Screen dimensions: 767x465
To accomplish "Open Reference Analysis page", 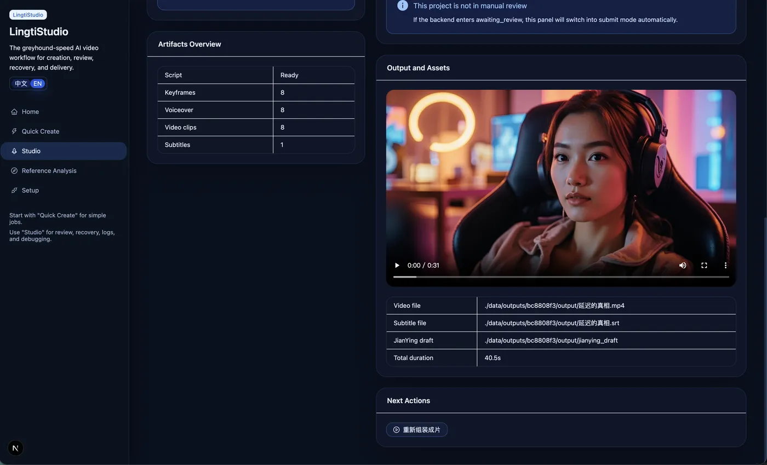I will (64, 171).
